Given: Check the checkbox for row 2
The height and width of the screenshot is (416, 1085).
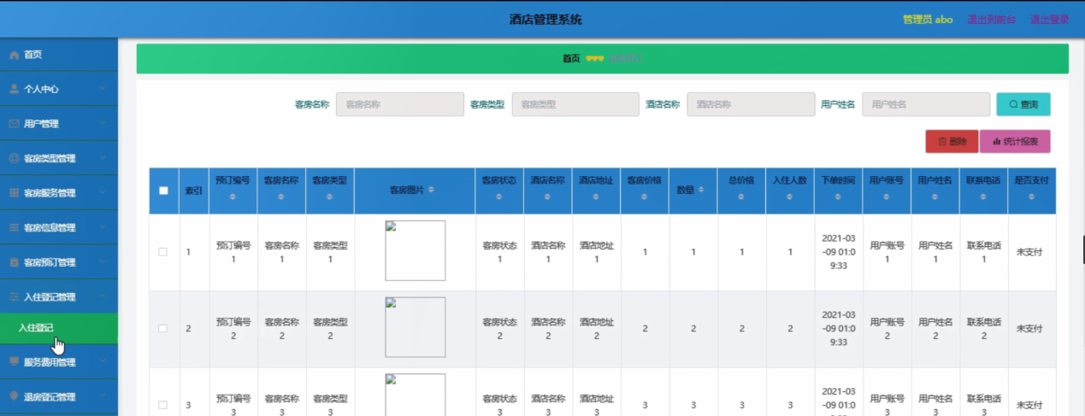Looking at the screenshot, I should coord(163,329).
